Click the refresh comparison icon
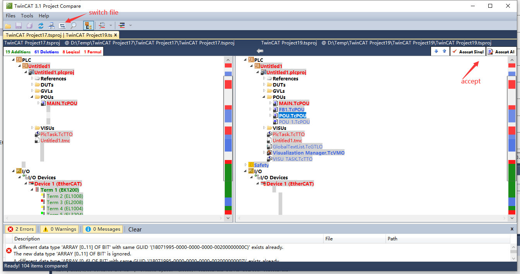520x274 pixels. click(x=41, y=26)
